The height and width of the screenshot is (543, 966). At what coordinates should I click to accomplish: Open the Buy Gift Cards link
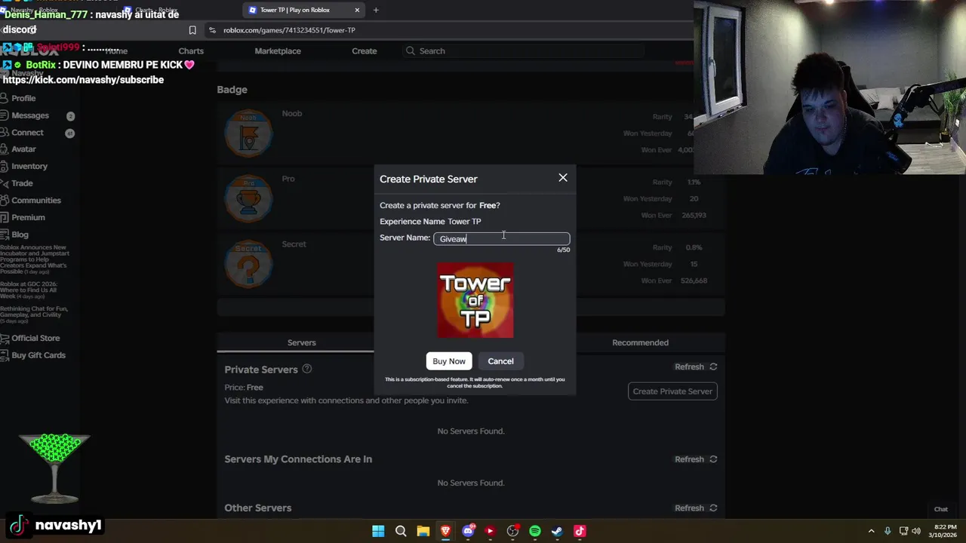pyautogui.click(x=38, y=355)
